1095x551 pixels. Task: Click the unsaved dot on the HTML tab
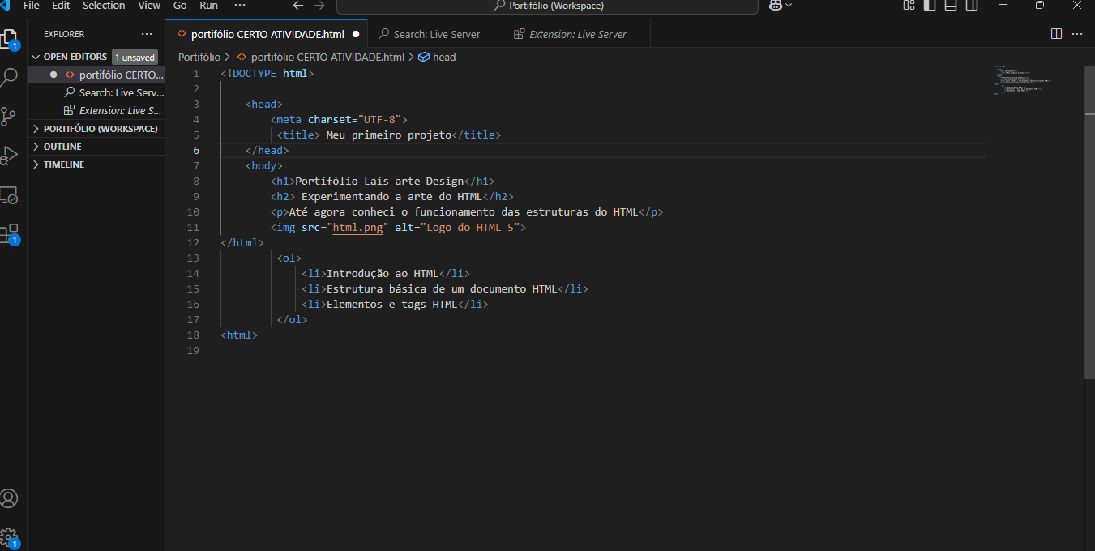point(356,34)
